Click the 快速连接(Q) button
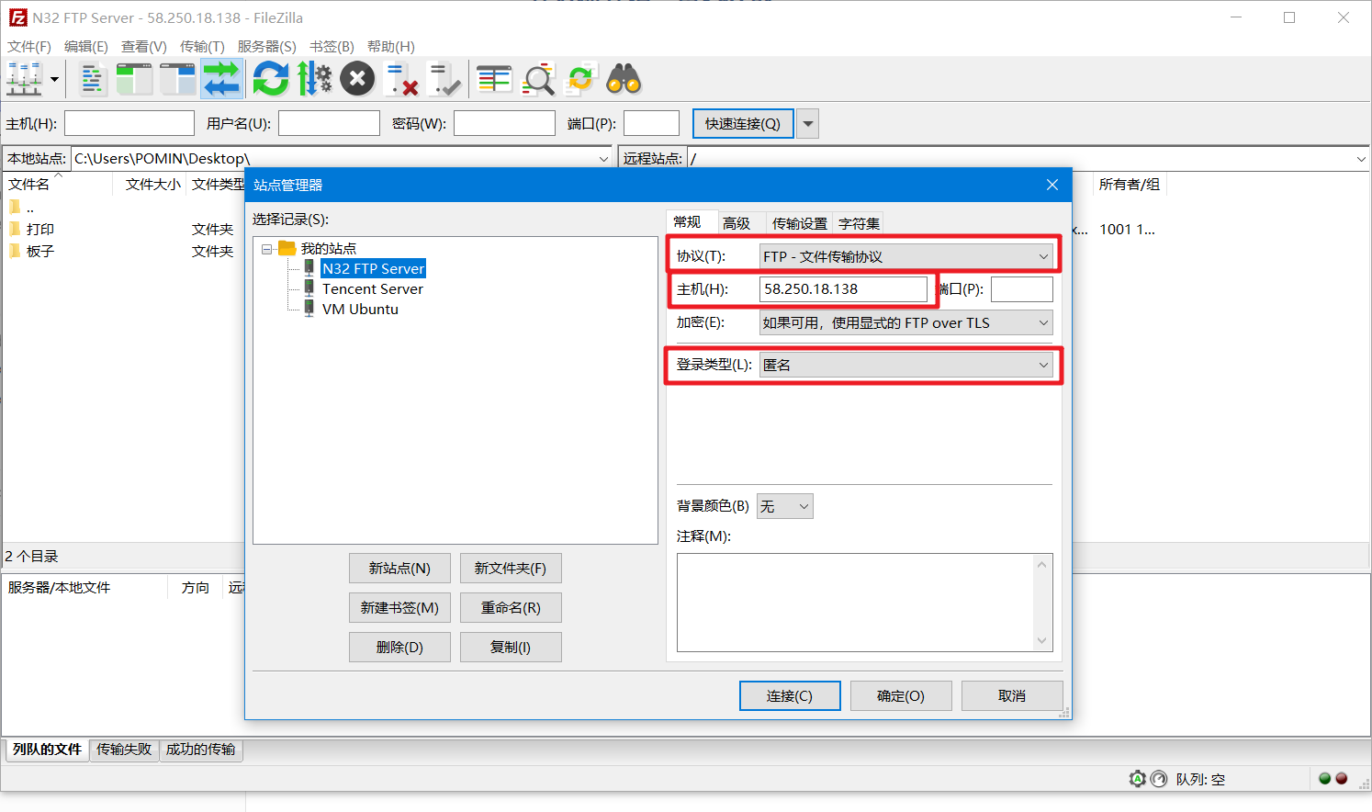The image size is (1372, 812). [x=743, y=123]
